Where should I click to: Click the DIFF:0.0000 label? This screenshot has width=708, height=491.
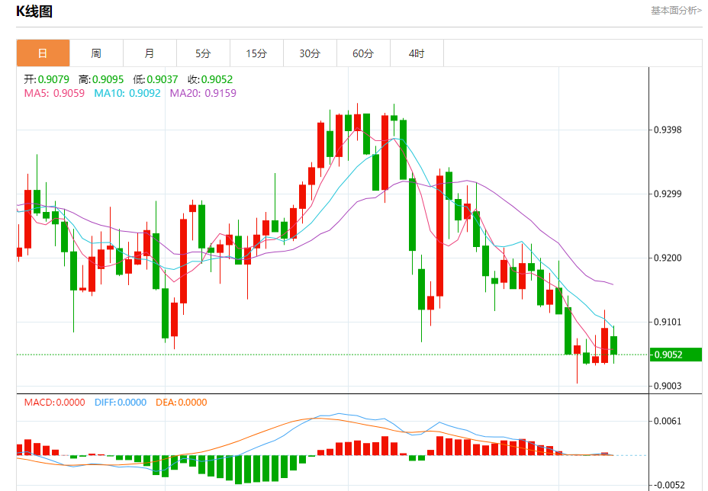point(121,402)
